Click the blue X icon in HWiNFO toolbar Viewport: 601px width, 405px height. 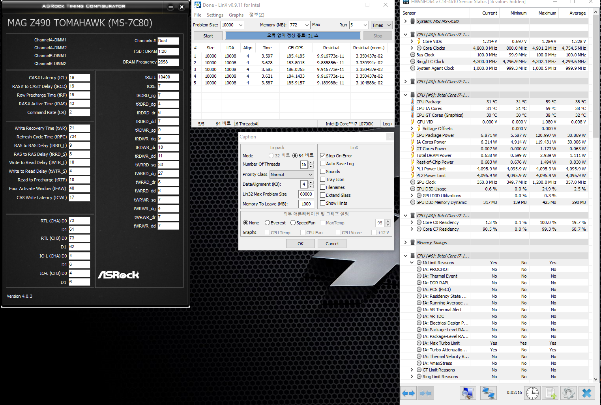click(x=587, y=393)
